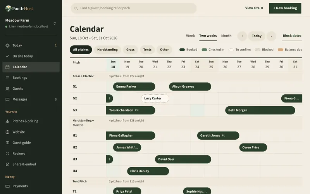This screenshot has height=194, width=310.
Task: Open Beth Morgan booking on G3
Action: coord(260,110)
